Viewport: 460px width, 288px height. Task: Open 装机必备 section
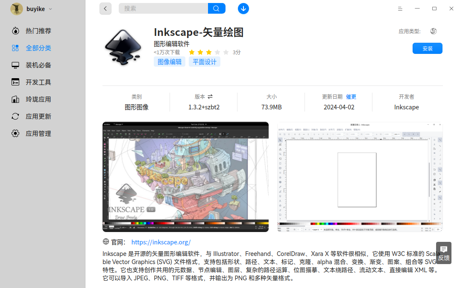[x=38, y=65]
